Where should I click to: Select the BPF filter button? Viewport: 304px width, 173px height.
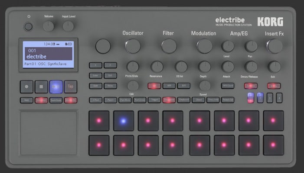183,86
